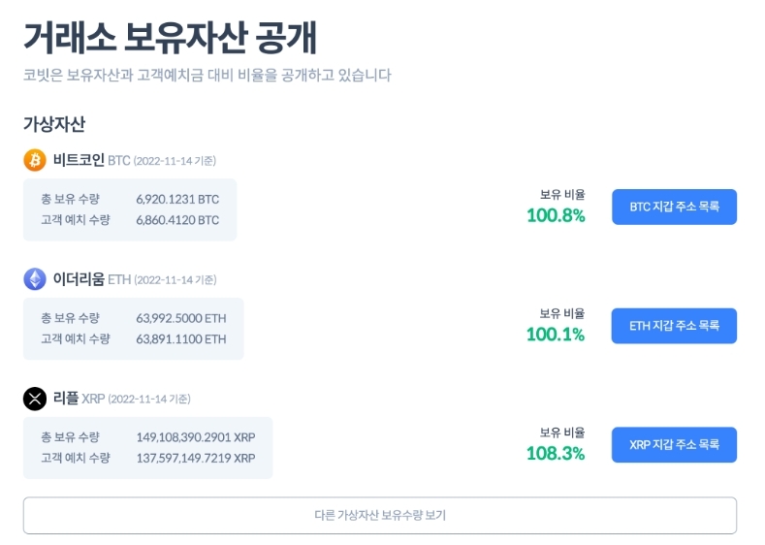Open the ETH 지갑 주소 목록 button
This screenshot has height=545, width=765.
674,326
